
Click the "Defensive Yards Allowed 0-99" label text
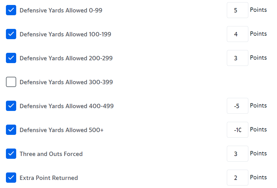tap(61, 11)
